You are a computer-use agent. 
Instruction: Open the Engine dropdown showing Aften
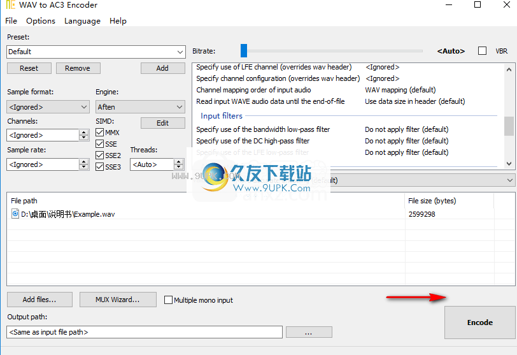coord(140,107)
